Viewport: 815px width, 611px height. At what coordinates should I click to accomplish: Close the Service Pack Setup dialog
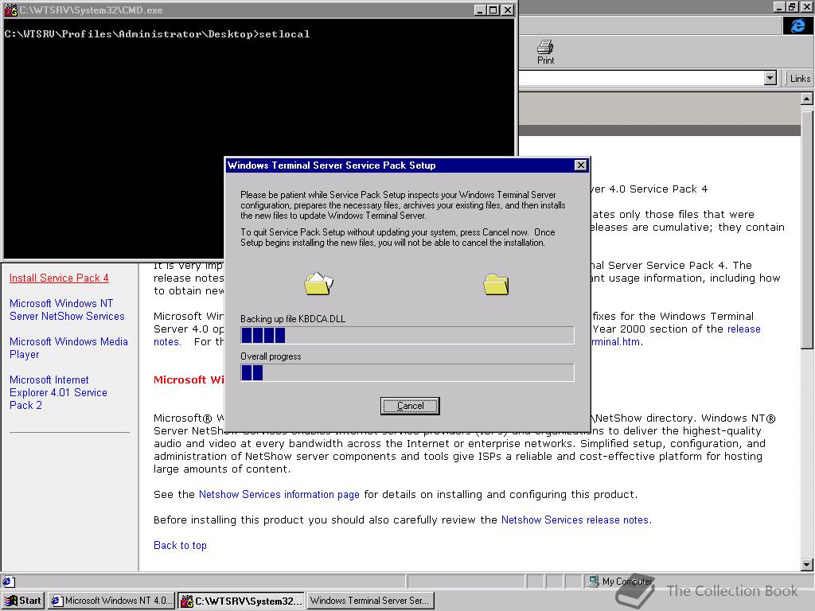580,165
